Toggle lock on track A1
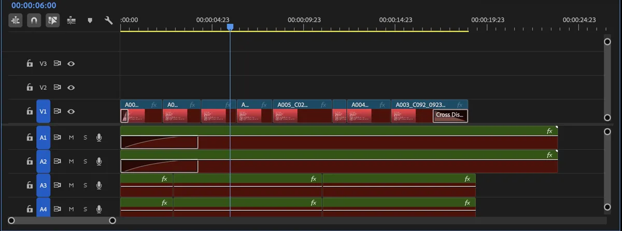This screenshot has height=231, width=622. coord(30,138)
